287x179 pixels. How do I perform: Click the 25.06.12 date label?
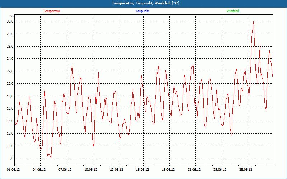[220, 170]
